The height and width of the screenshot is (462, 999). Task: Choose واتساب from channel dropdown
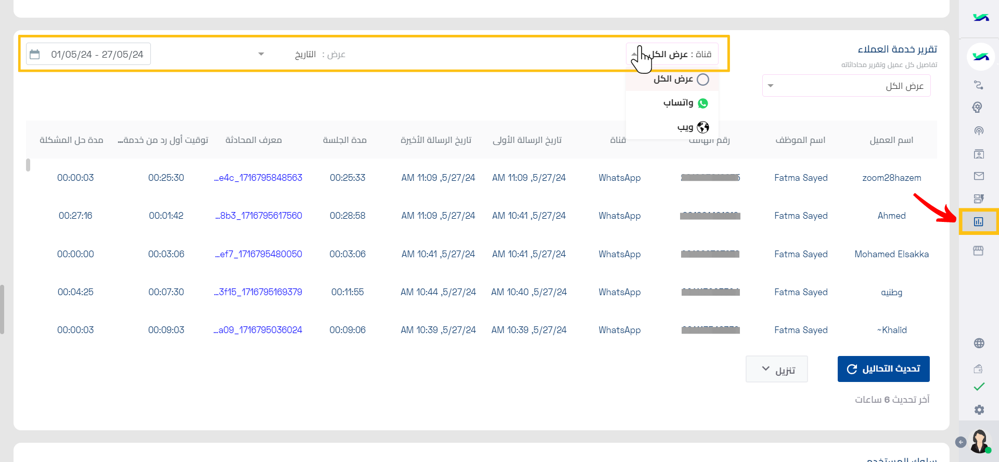[672, 103]
